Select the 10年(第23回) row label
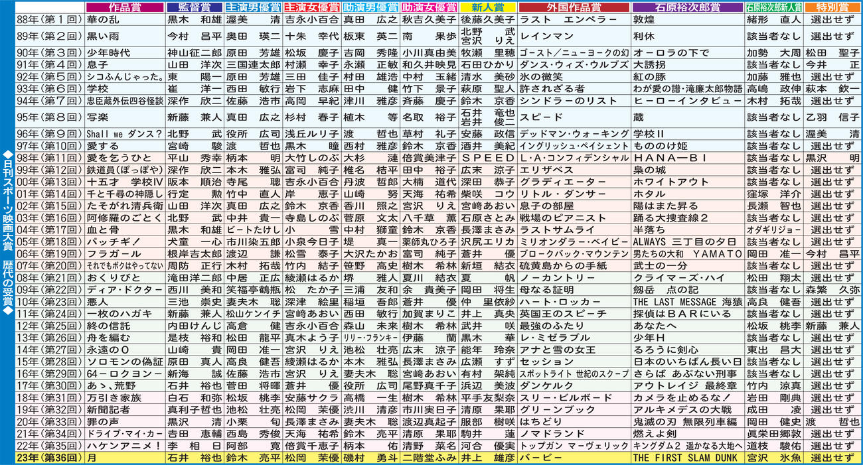The height and width of the screenshot is (465, 863). pyautogui.click(x=50, y=300)
